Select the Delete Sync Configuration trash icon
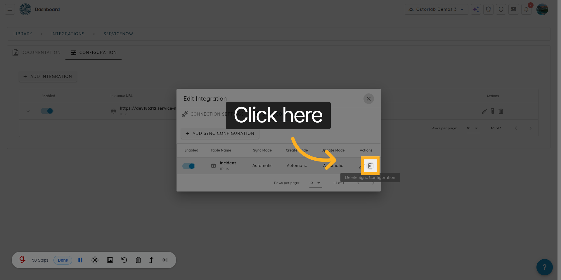The width and height of the screenshot is (561, 280). 370,166
